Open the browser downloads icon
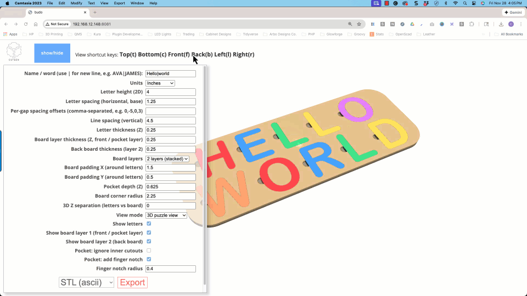The image size is (527, 296). point(501,24)
